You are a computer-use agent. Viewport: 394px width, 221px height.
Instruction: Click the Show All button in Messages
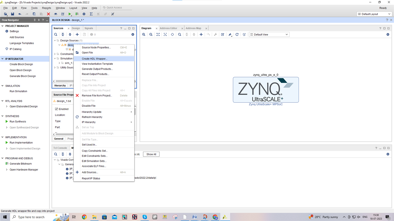[151, 154]
